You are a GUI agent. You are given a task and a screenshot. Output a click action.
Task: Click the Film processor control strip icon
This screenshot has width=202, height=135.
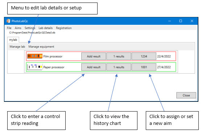(x=35, y=56)
